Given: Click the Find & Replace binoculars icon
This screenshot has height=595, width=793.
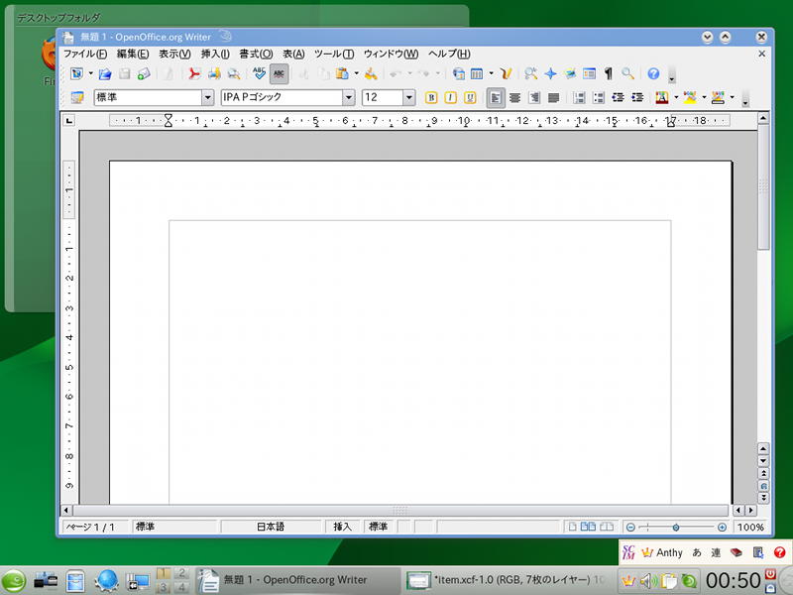Looking at the screenshot, I should coord(531,74).
